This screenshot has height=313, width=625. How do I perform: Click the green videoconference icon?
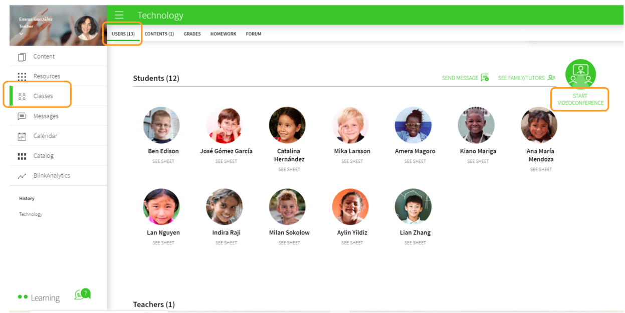[580, 74]
